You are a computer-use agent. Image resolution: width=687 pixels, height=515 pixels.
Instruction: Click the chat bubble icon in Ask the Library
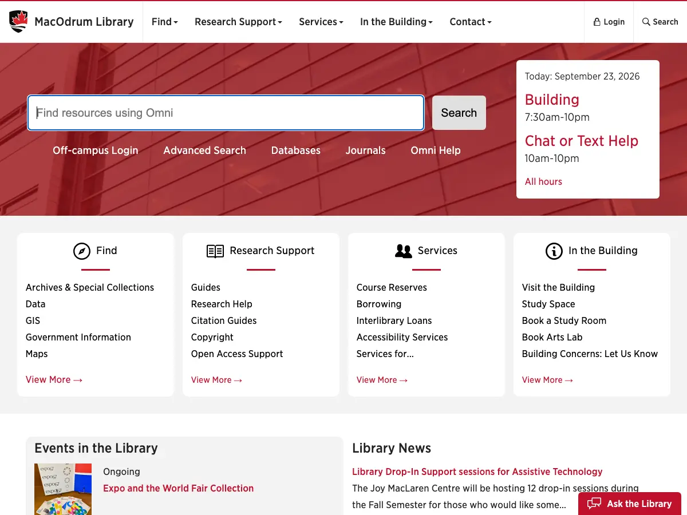tap(594, 504)
